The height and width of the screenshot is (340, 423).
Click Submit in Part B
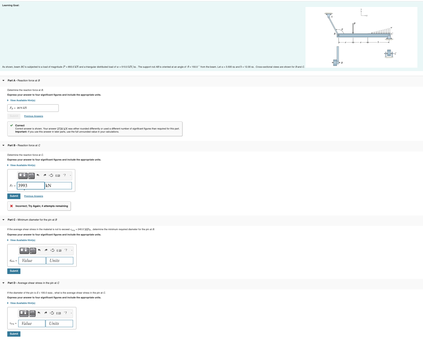tap(13, 196)
